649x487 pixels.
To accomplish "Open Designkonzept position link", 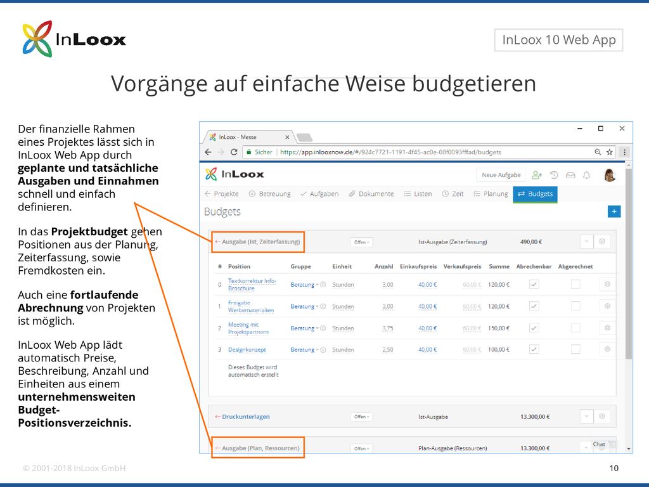I will click(x=247, y=350).
